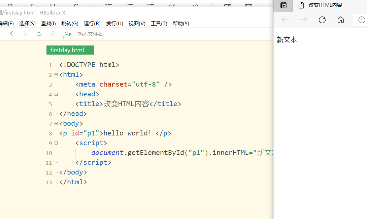Collapse the body tag on line 7

pos(56,123)
